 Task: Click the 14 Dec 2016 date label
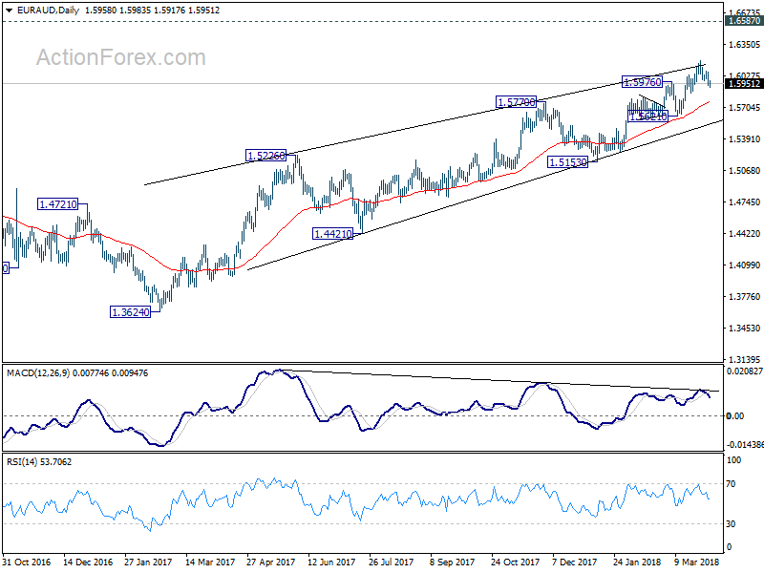88,562
